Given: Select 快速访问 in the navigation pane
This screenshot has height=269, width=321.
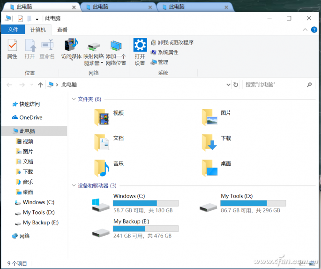Looking at the screenshot, I should [x=26, y=104].
